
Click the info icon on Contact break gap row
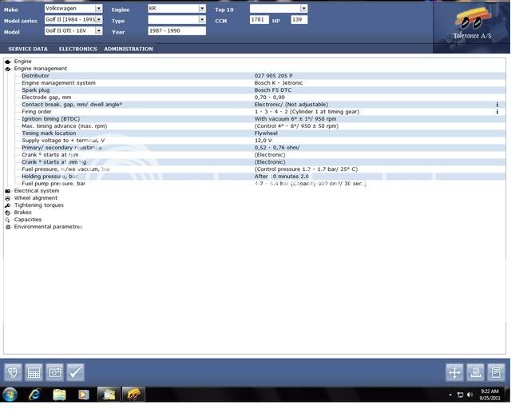pyautogui.click(x=497, y=105)
